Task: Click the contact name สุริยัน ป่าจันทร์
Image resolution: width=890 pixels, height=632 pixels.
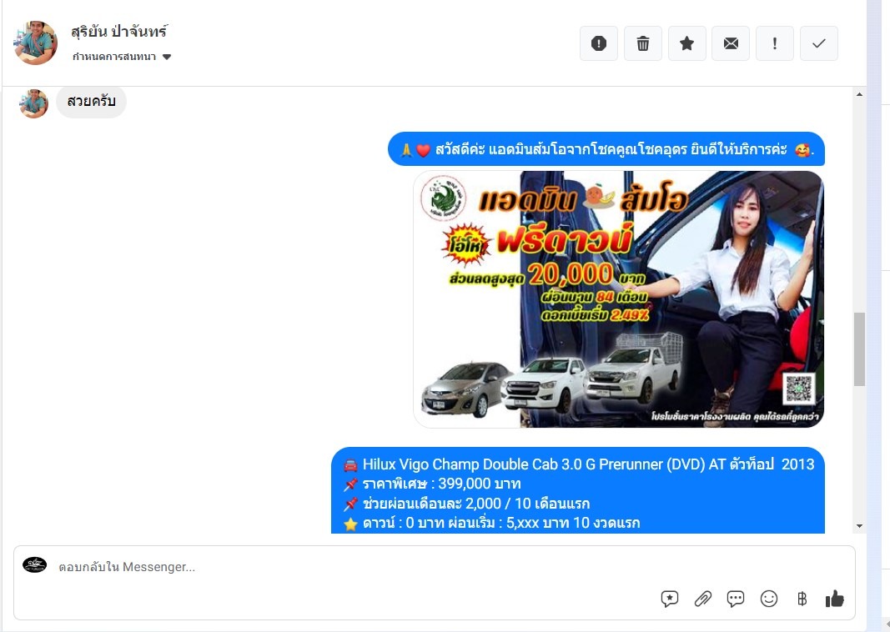Action: coord(119,31)
